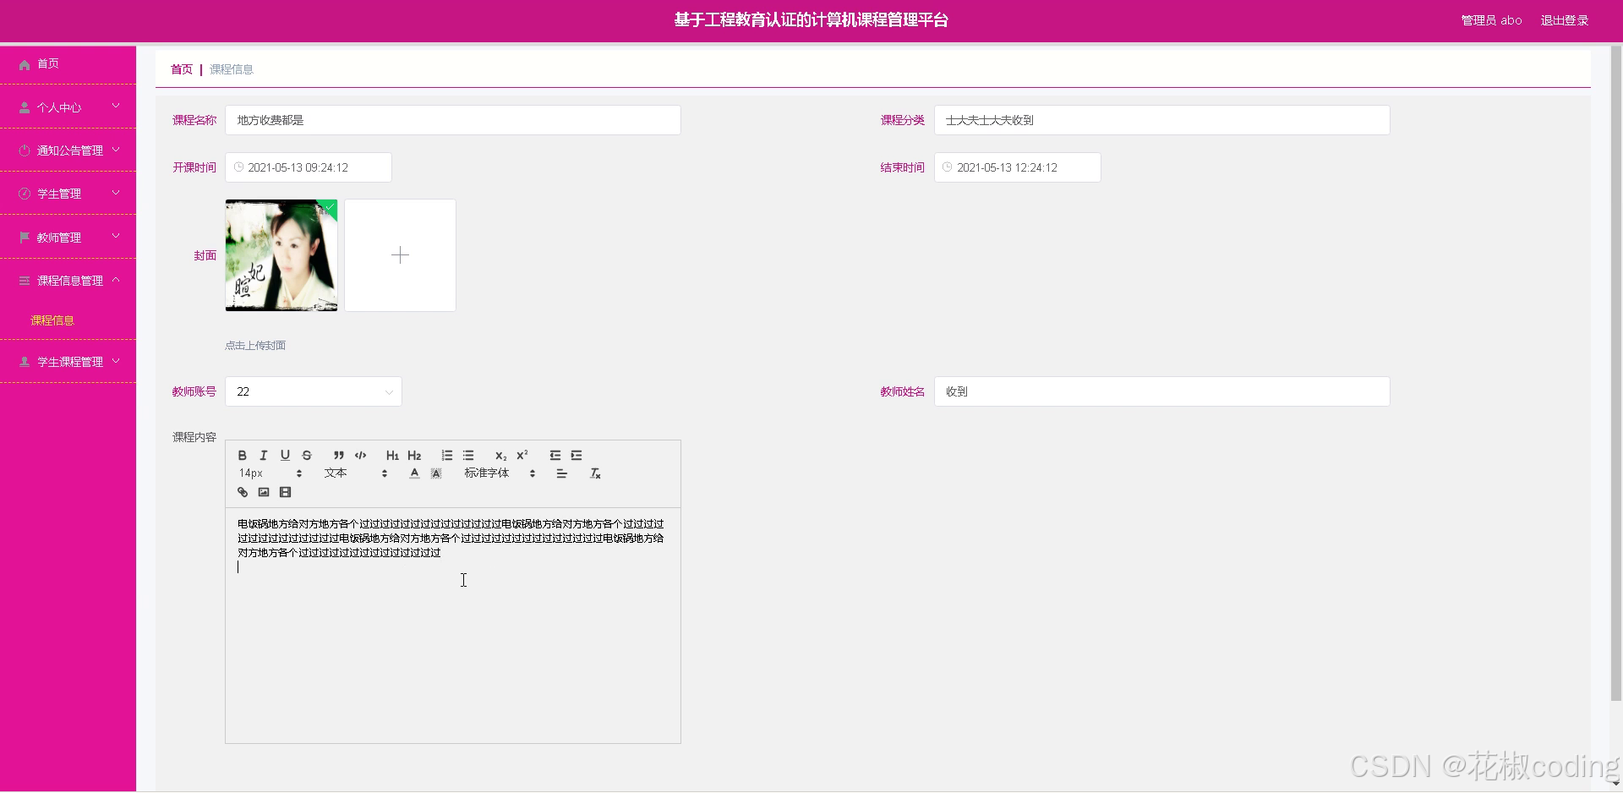The width and height of the screenshot is (1623, 793).
Task: Select the 课程信息 submenu item
Action: click(x=52, y=320)
